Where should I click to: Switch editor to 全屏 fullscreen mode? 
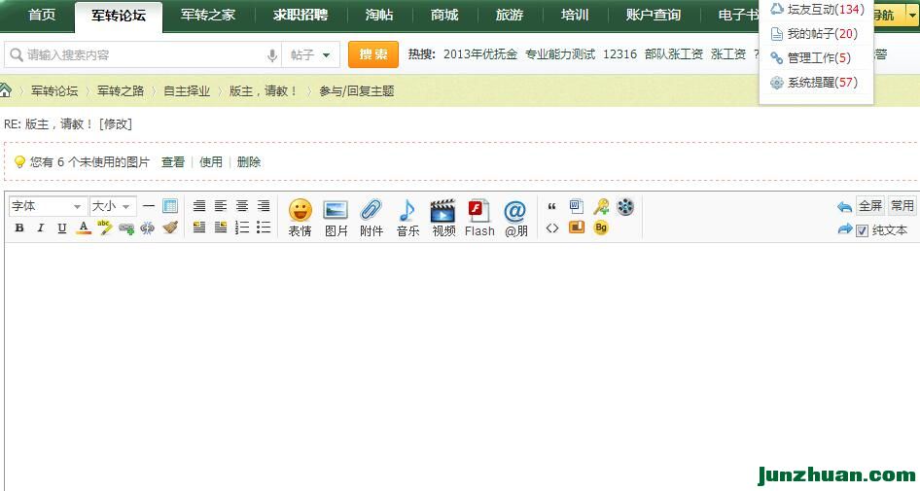869,206
